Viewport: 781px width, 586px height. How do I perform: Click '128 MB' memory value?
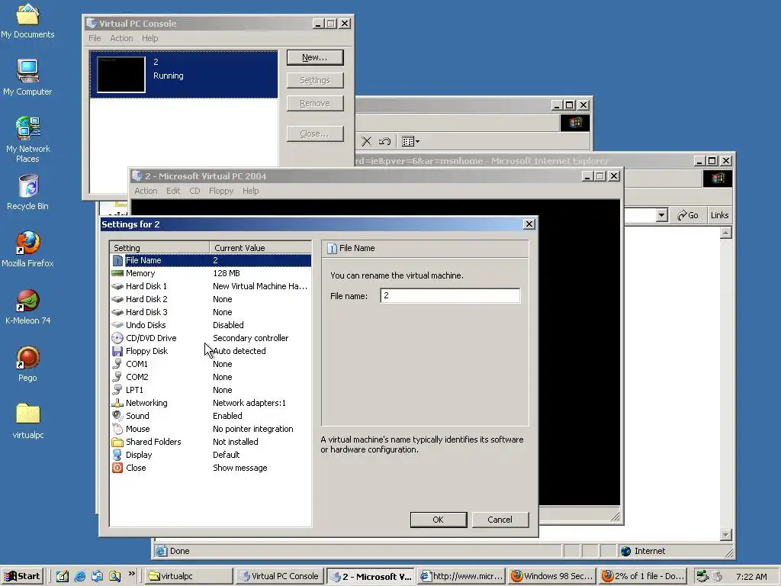pos(227,273)
